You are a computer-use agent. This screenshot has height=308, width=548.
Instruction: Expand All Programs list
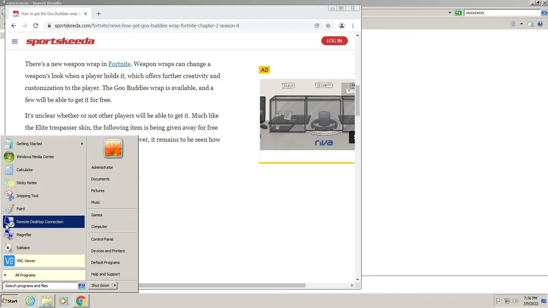(44, 275)
